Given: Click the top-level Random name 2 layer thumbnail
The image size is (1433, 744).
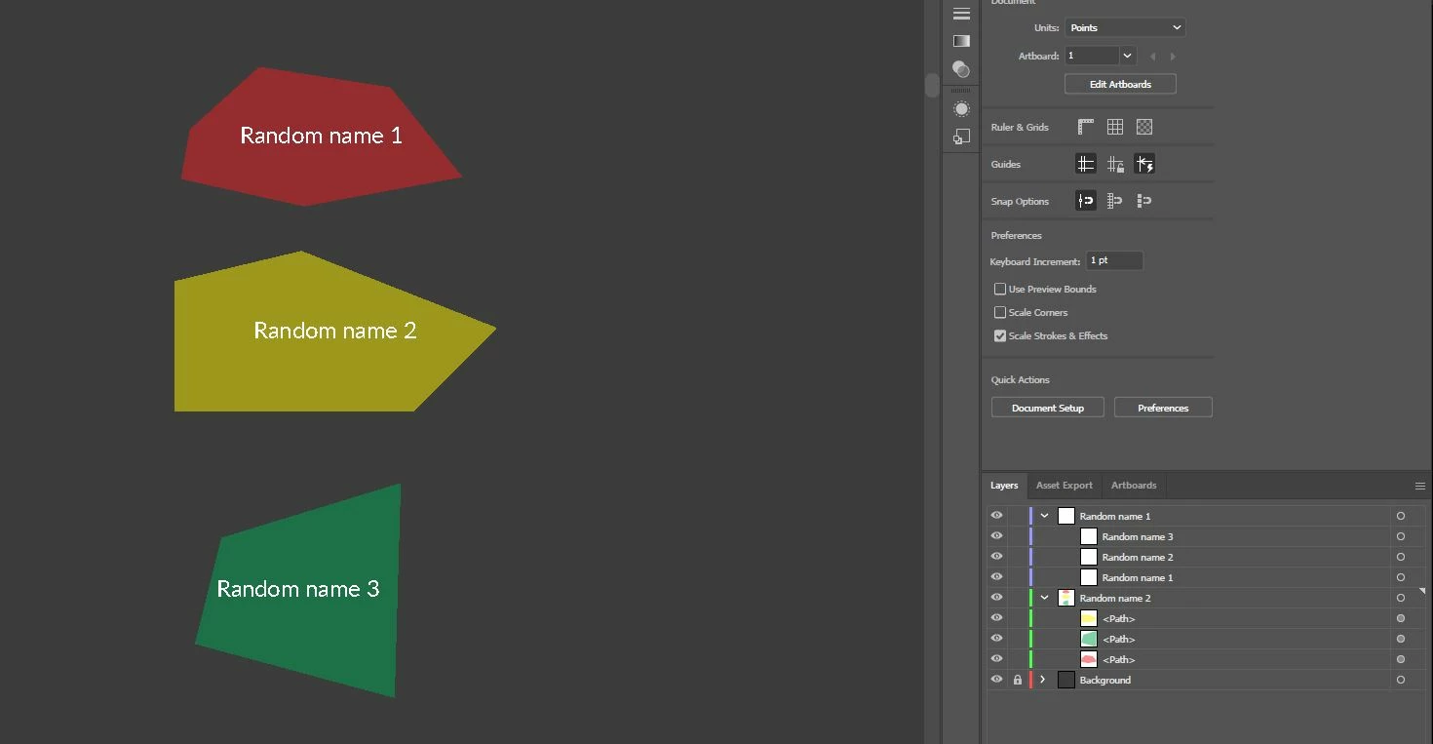Looking at the screenshot, I should (x=1066, y=598).
